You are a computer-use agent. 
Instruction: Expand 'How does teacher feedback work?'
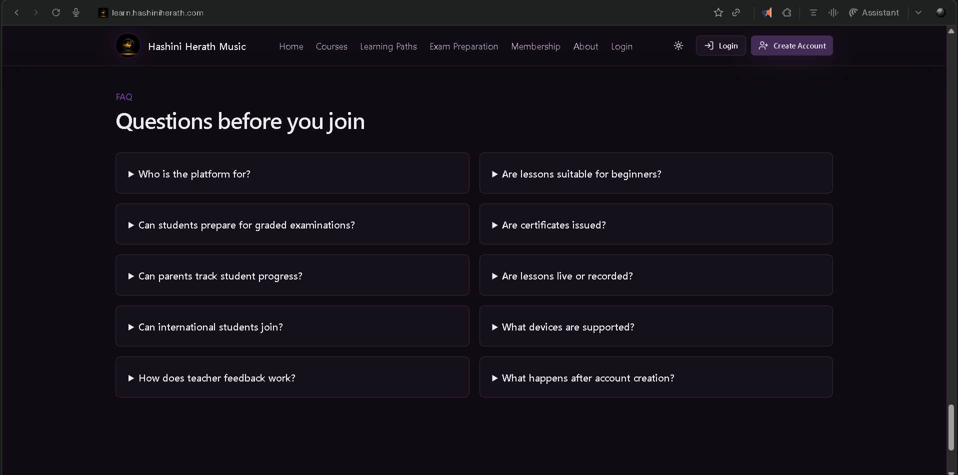(292, 377)
